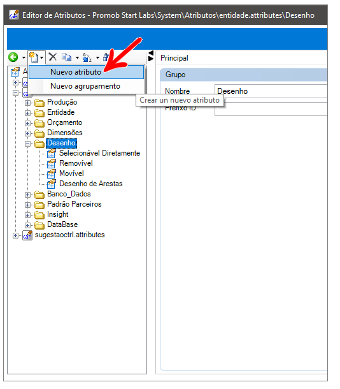Select the Movível attribute

click(71, 173)
